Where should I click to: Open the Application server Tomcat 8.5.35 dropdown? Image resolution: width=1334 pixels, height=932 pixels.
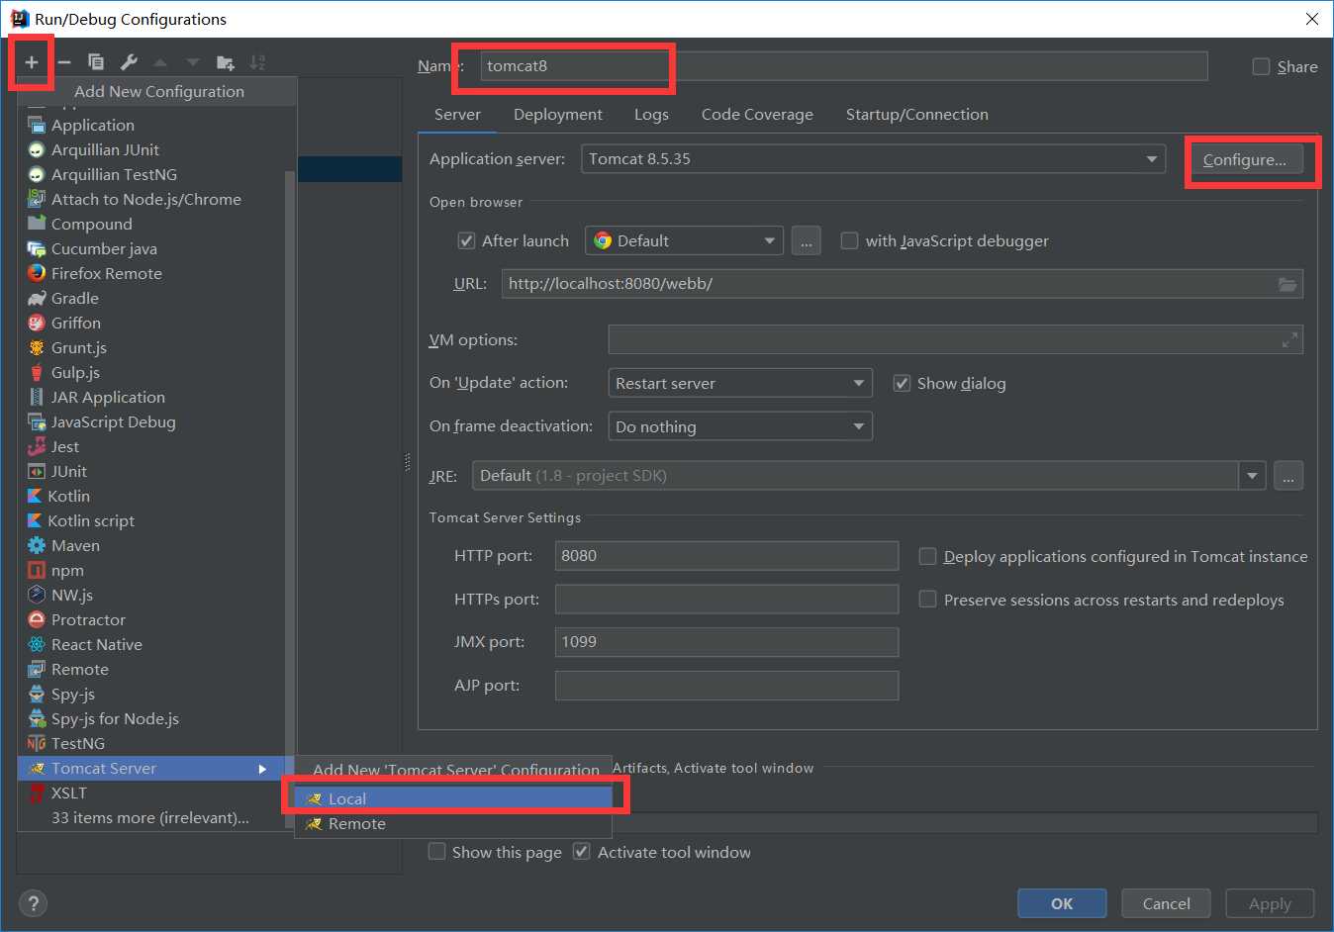coord(874,158)
